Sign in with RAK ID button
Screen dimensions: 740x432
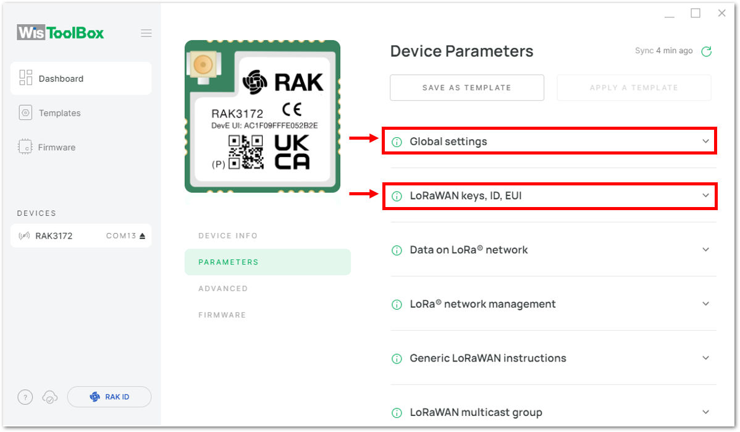click(109, 397)
